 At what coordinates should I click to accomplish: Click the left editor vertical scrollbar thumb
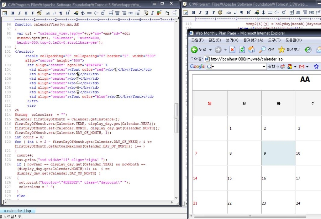(176, 118)
